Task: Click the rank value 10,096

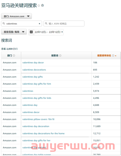Action: click(97, 119)
